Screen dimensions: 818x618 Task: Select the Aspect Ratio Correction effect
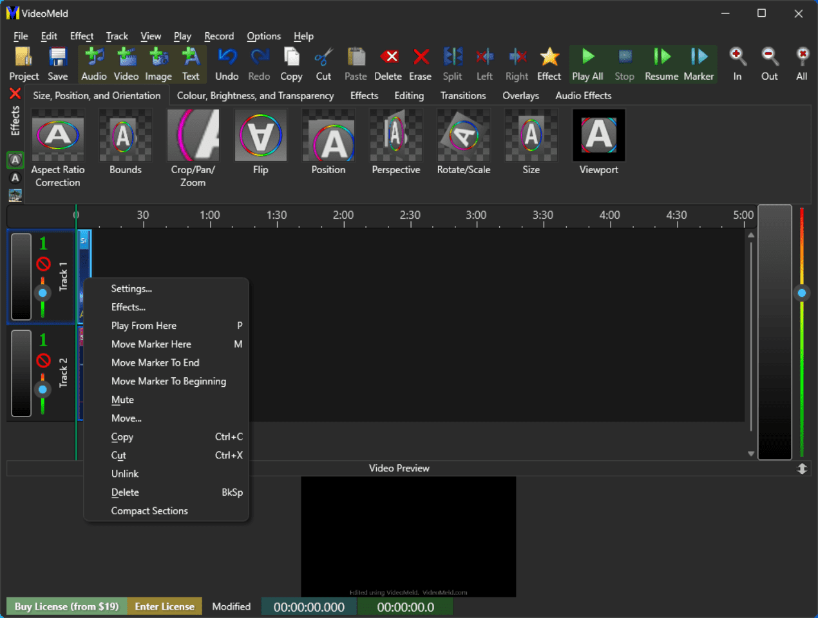58,149
